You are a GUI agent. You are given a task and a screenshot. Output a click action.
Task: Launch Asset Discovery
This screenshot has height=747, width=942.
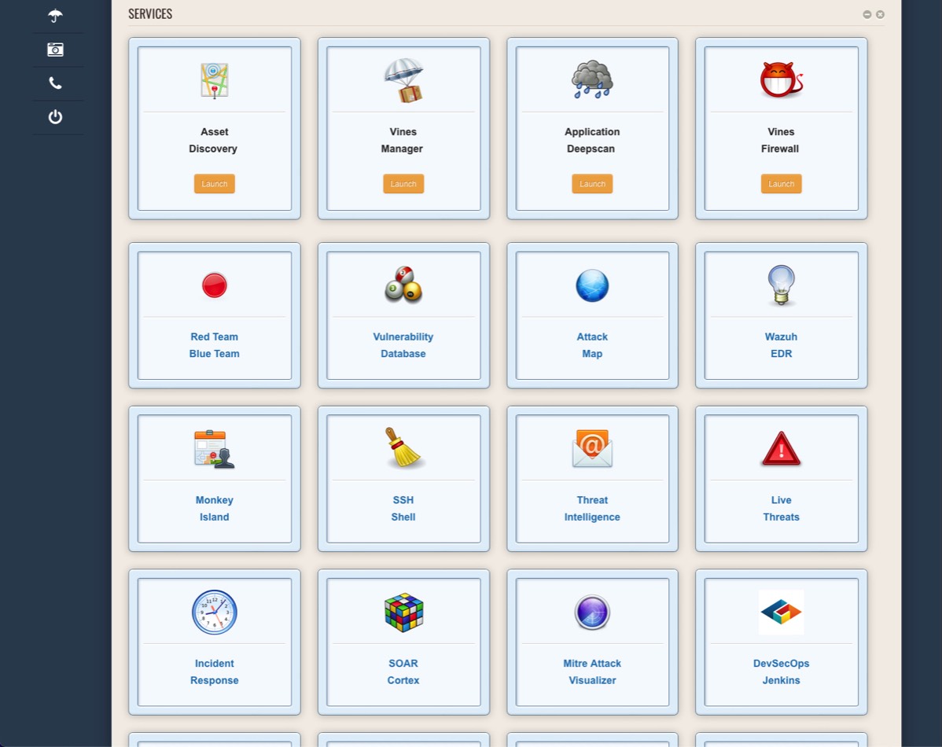(x=215, y=184)
